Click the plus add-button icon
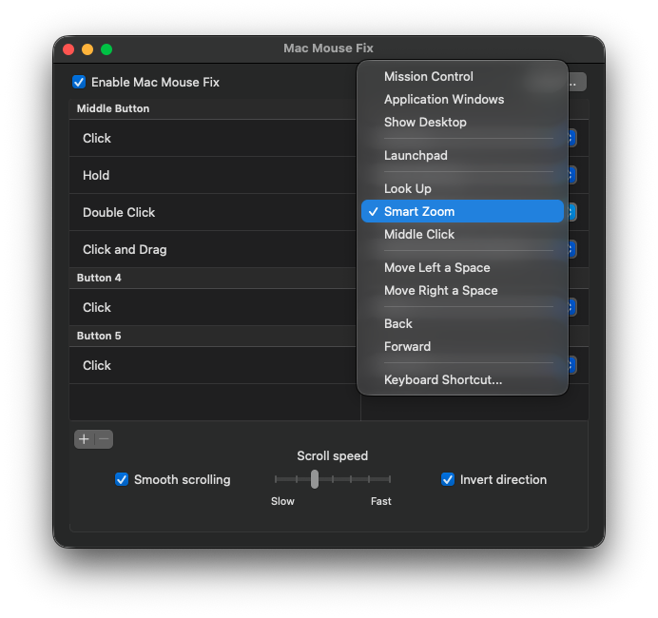The image size is (658, 618). coord(84,439)
